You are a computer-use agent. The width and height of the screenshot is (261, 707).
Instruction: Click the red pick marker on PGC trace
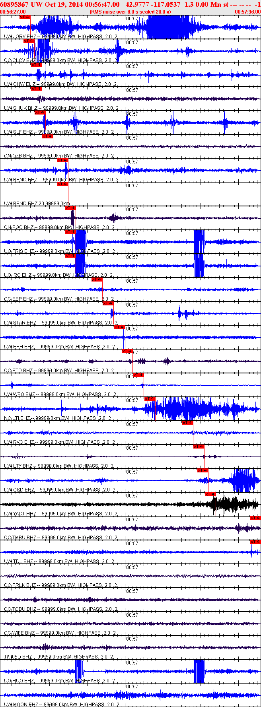click(x=70, y=208)
